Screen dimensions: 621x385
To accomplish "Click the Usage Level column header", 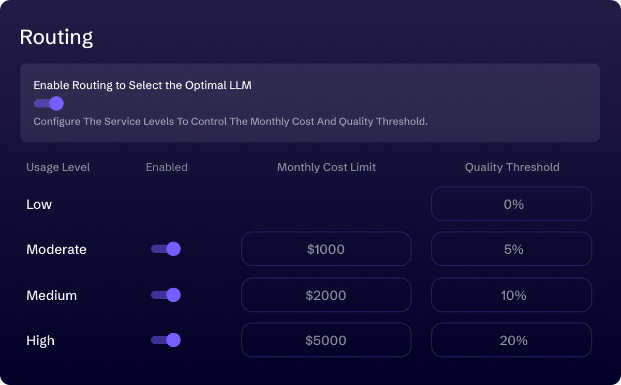I will (58, 167).
